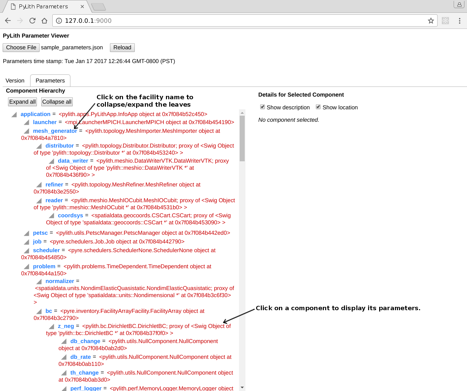
Task: Select the bc facility name
Action: tap(49, 311)
